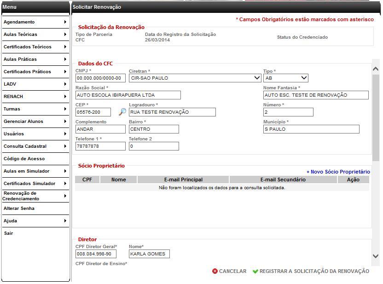Open Aulas em Simulador menu item
The width and height of the screenshot is (383, 284).
pos(35,171)
